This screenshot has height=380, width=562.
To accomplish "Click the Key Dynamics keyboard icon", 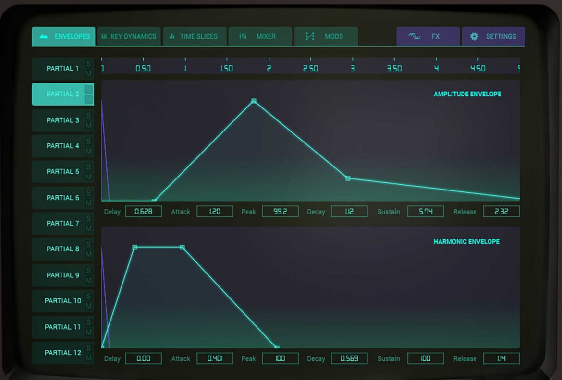I will point(104,36).
